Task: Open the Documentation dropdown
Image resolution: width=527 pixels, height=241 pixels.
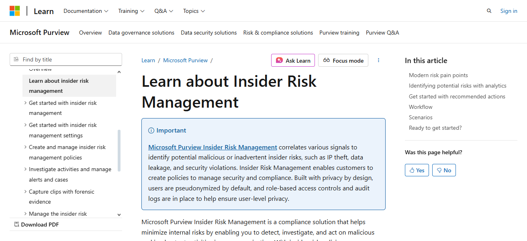Action: [x=86, y=11]
